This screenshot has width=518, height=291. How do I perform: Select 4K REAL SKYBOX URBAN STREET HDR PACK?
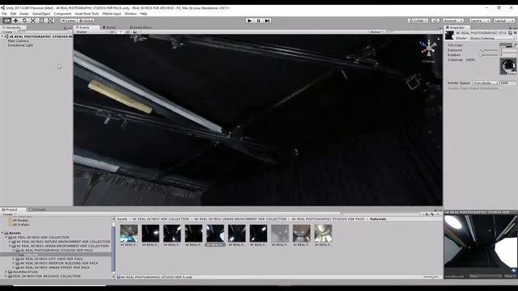pos(54,268)
